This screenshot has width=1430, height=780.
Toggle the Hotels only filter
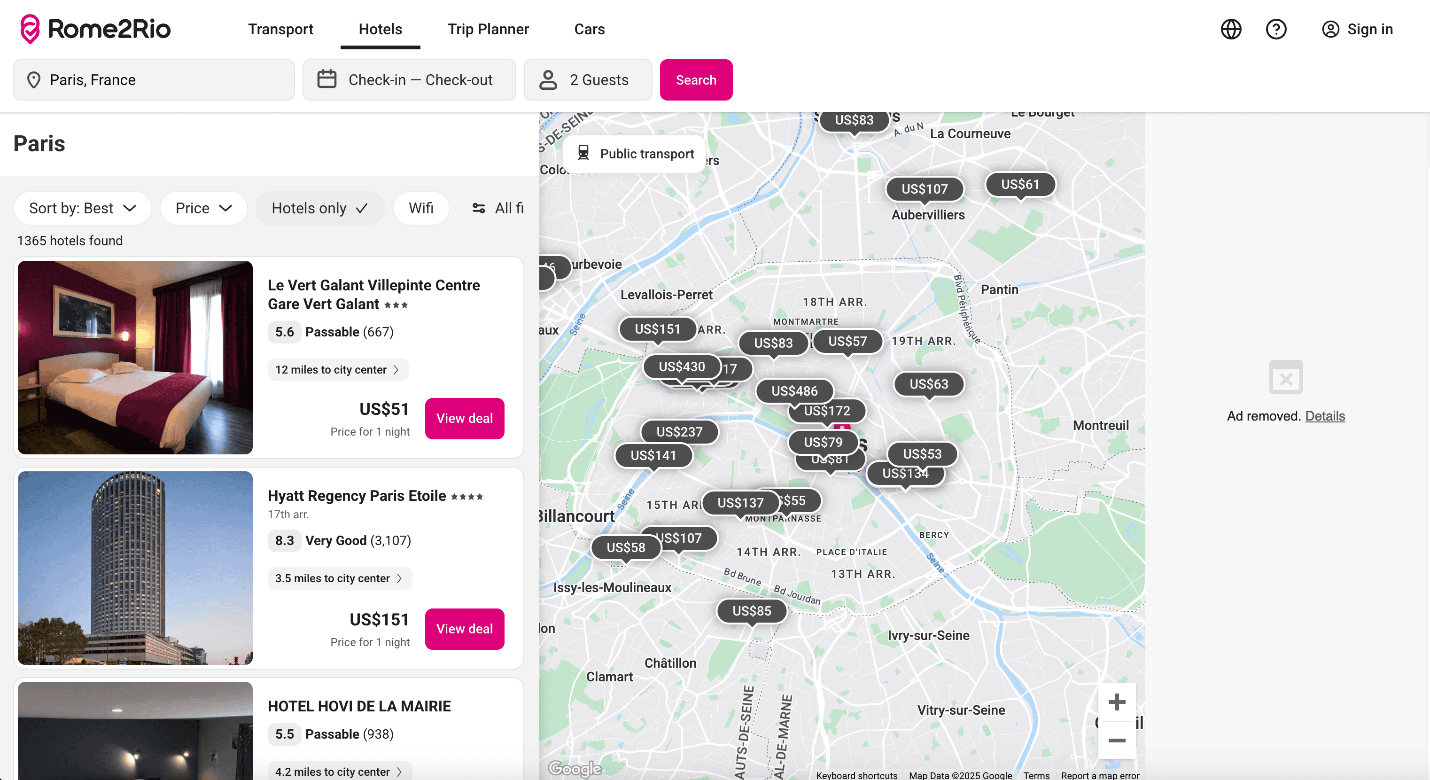click(x=320, y=208)
